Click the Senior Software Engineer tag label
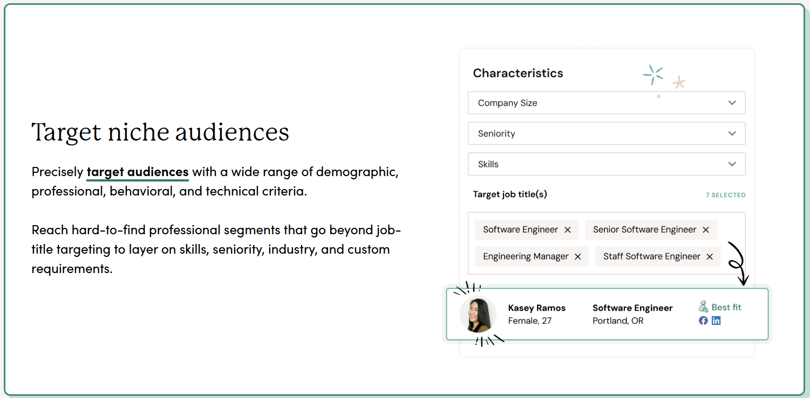 [x=644, y=230]
